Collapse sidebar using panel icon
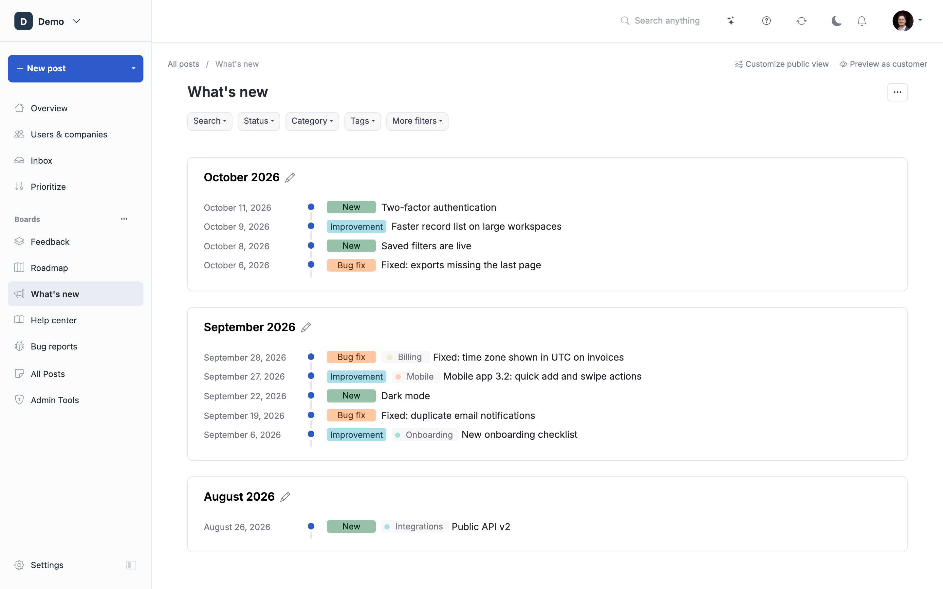Screen dimensions: 943x589 click(131, 565)
